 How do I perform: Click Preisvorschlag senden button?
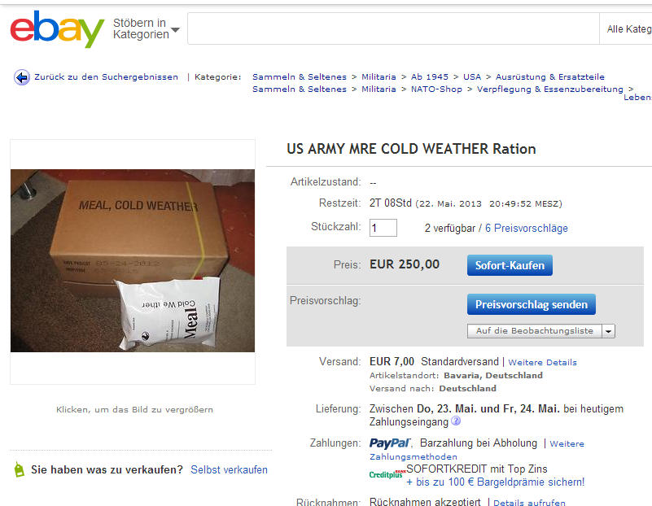(x=532, y=304)
